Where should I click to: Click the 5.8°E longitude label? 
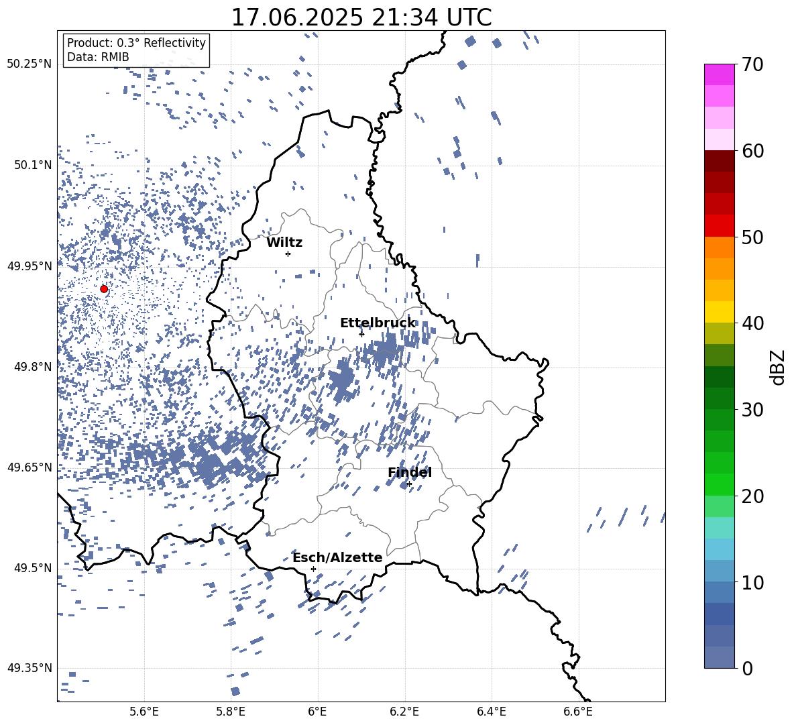[x=231, y=712]
